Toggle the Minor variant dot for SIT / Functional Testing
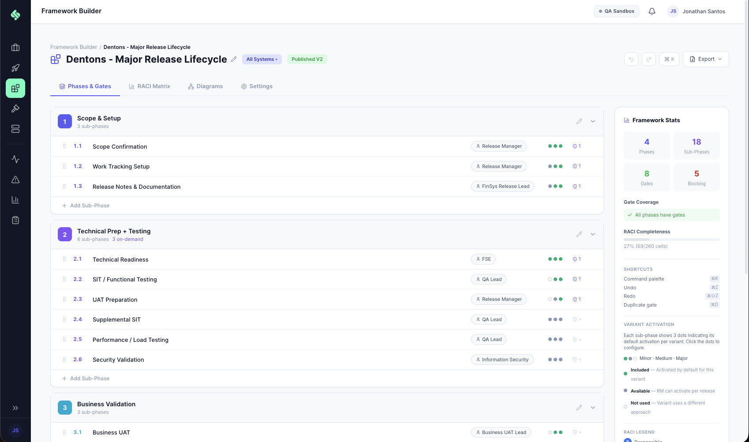 pos(550,279)
